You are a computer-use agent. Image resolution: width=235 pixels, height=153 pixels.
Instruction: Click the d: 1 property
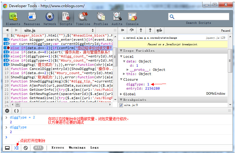point(134,65)
